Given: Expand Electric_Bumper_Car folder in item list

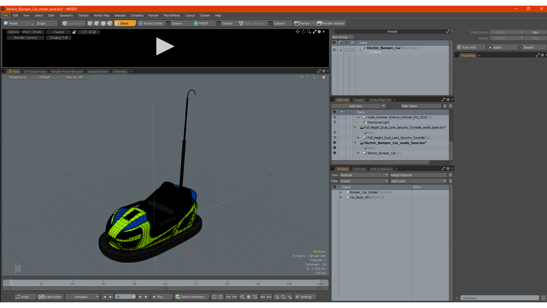Looking at the screenshot, I should coord(358,153).
